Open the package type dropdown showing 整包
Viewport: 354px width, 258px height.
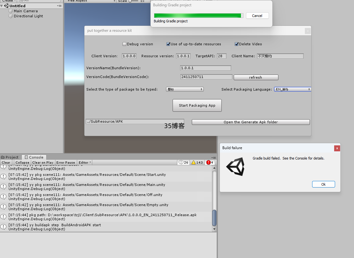point(185,89)
